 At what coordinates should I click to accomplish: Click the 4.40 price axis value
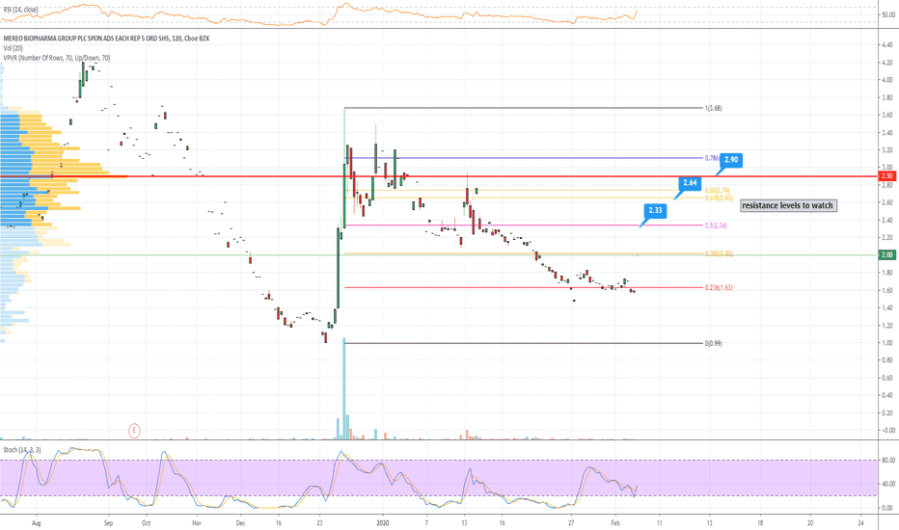tap(887, 44)
